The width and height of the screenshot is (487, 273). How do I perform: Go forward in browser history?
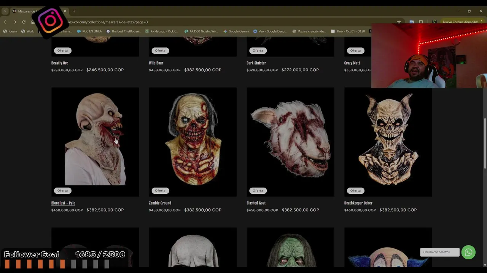pyautogui.click(x=14, y=22)
